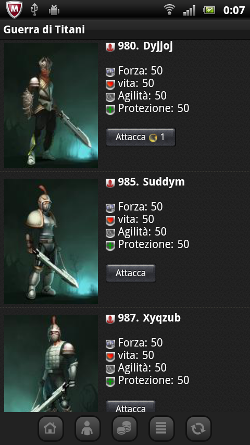Open the player profile icon

(87, 428)
